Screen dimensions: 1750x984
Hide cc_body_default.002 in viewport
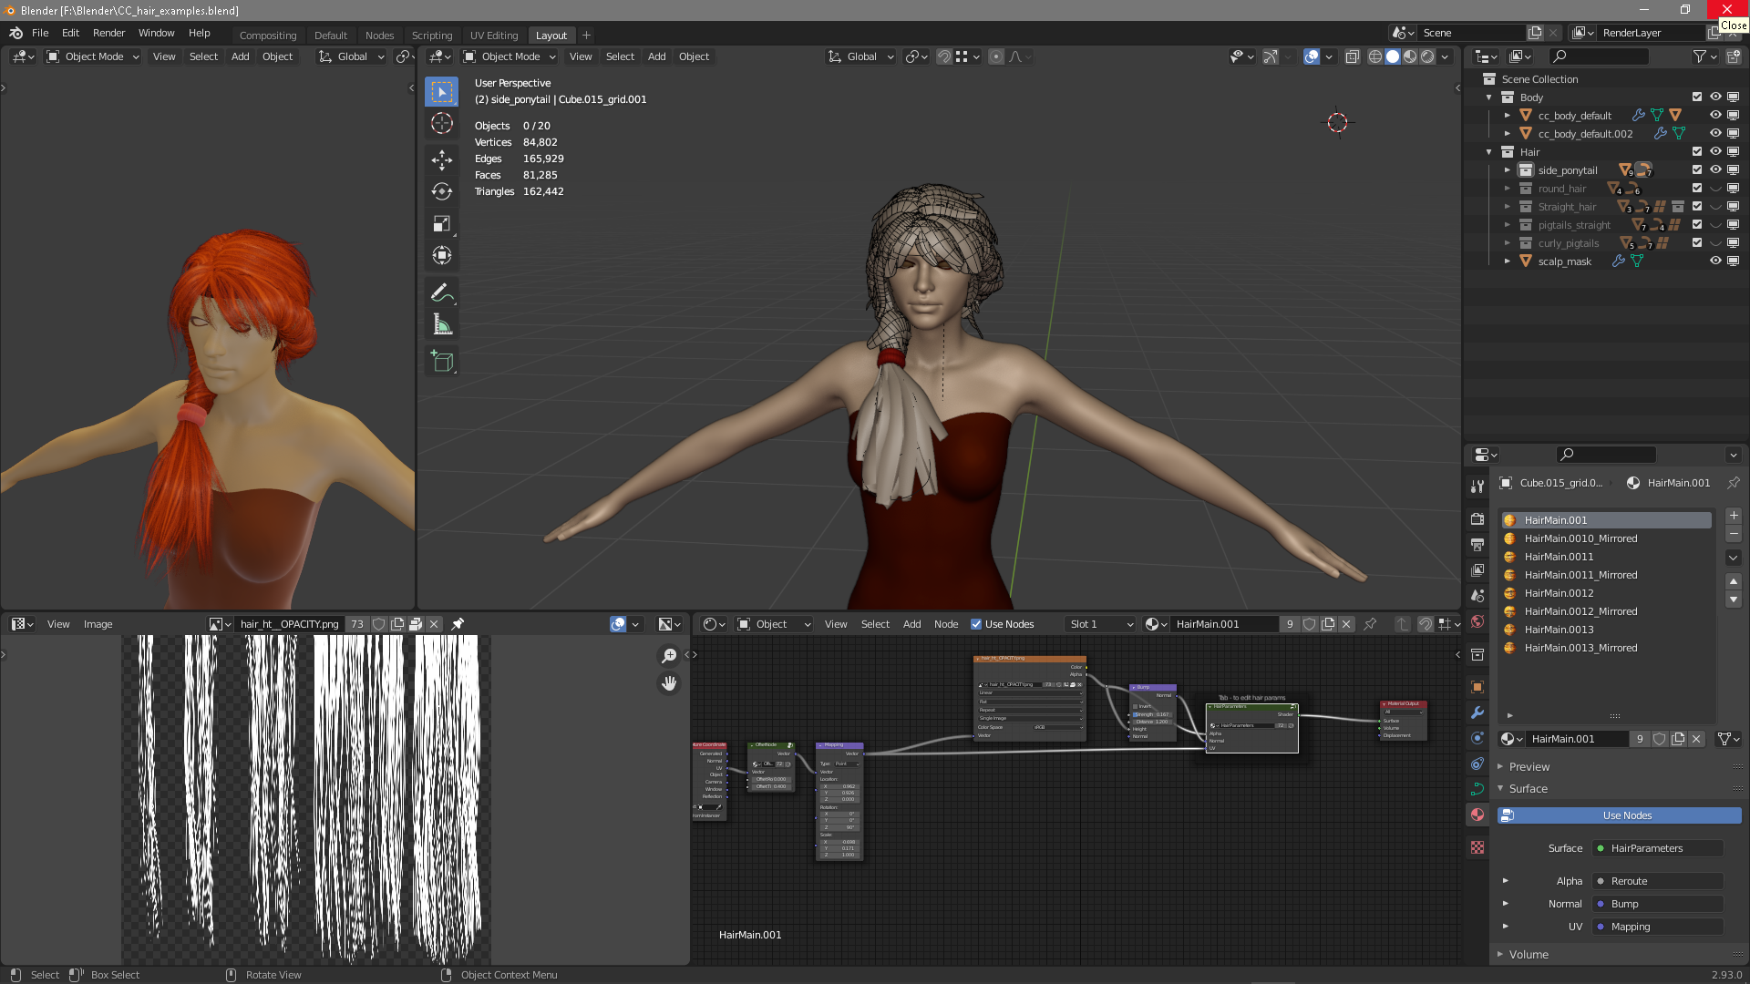(1715, 133)
